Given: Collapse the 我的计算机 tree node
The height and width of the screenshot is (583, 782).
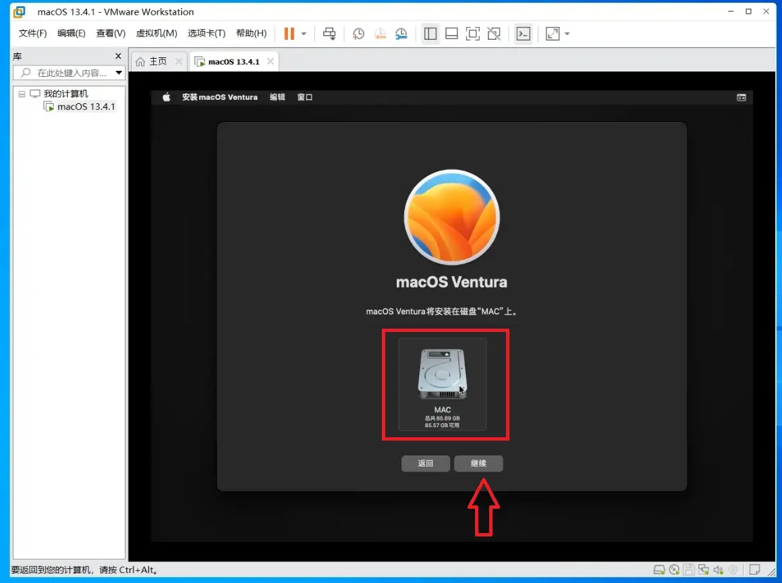Looking at the screenshot, I should point(22,94).
